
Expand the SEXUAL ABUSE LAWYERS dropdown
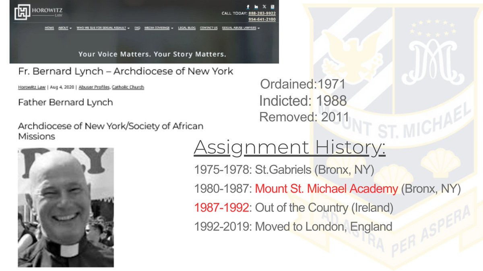[241, 28]
